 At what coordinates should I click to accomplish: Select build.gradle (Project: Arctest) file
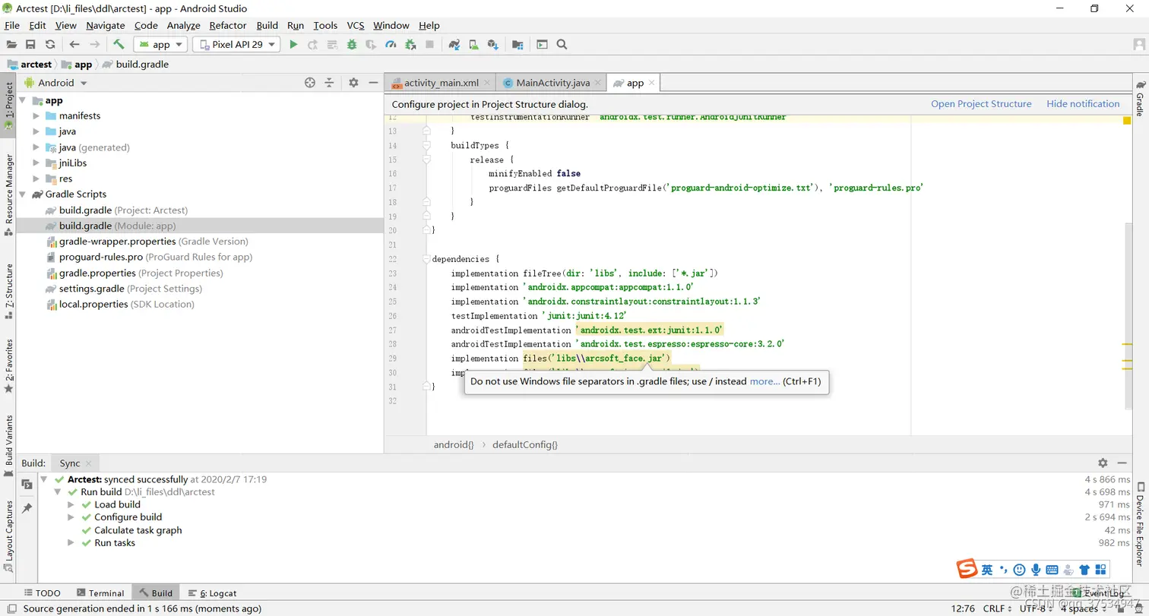(x=123, y=210)
